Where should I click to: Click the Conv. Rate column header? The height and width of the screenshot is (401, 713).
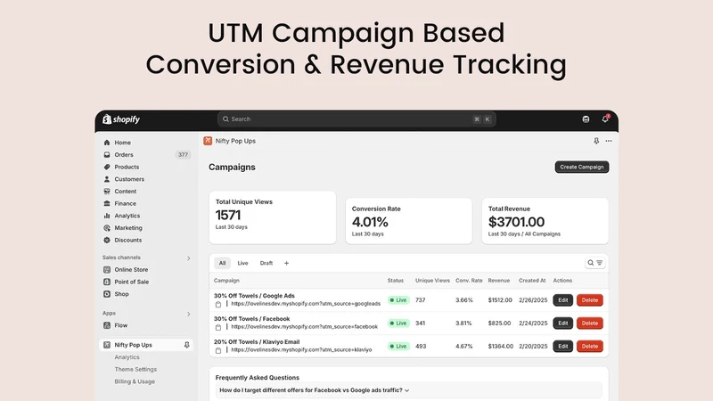click(x=469, y=281)
